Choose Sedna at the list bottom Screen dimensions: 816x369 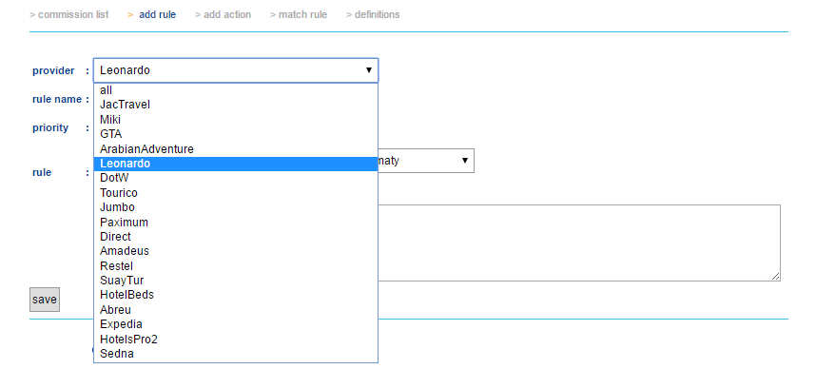point(236,354)
